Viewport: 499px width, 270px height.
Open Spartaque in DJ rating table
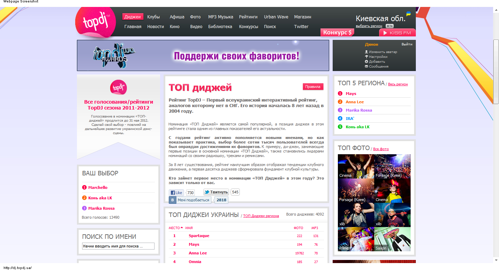coord(199,236)
